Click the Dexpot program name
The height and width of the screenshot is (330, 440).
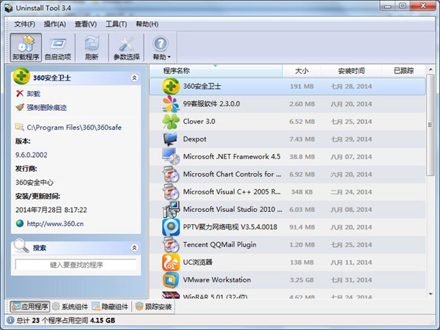(x=194, y=139)
